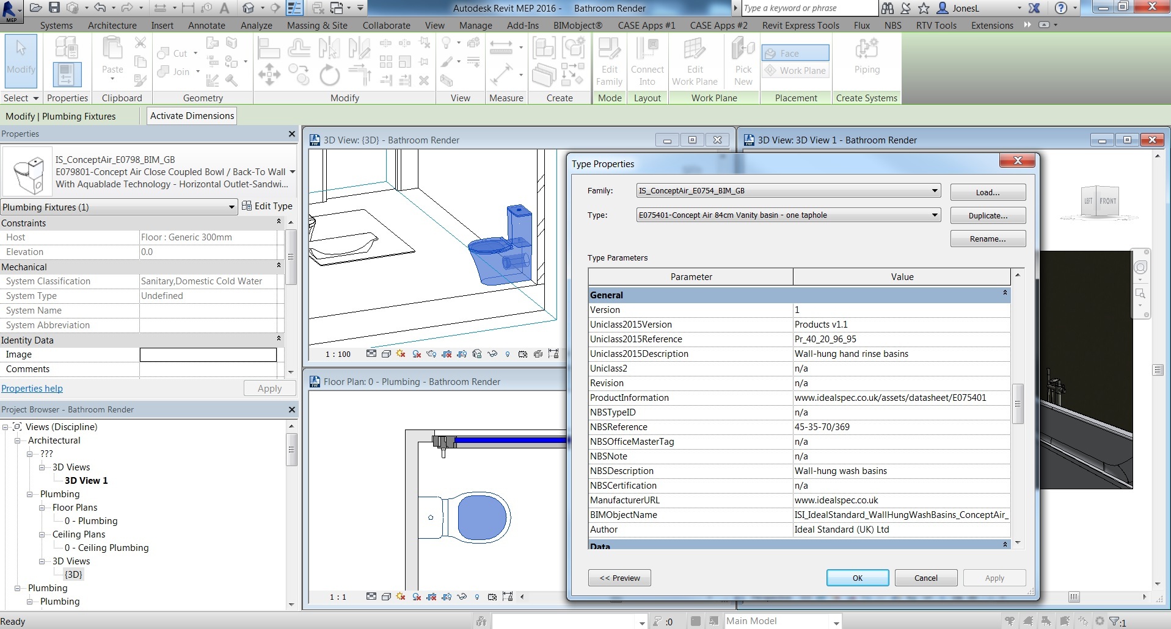
Task: Click OK in Type Properties dialog
Action: [x=858, y=578]
